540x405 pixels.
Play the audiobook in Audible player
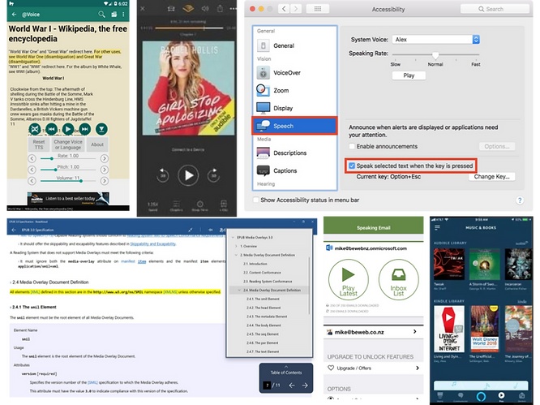(x=188, y=175)
